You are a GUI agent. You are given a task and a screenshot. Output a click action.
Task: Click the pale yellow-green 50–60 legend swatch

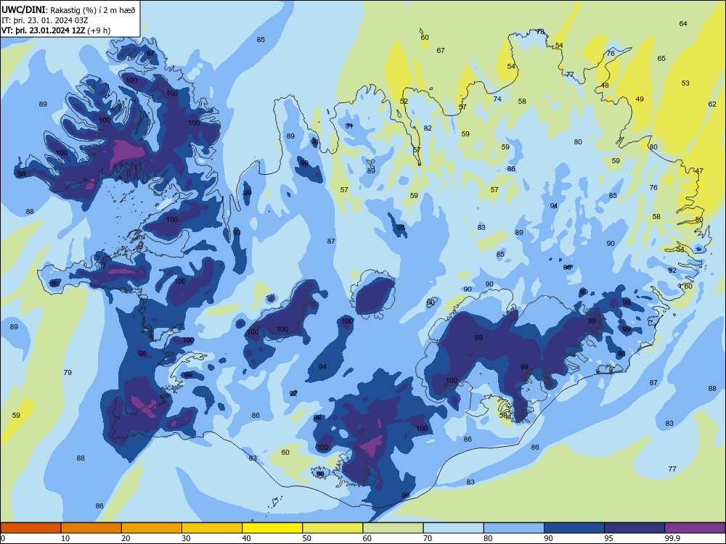[x=333, y=528]
